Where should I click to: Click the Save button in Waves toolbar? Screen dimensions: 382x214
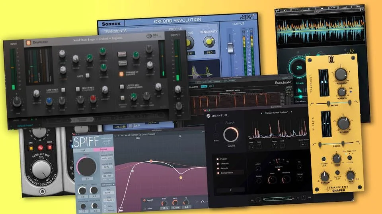point(358,7)
